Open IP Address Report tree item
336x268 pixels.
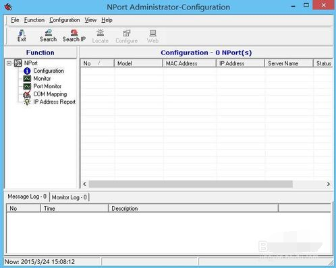click(54, 102)
